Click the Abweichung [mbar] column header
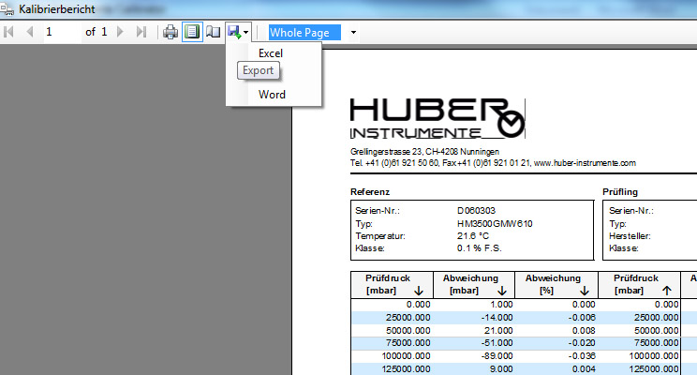Viewport: 697px width, 375px height. pos(474,284)
